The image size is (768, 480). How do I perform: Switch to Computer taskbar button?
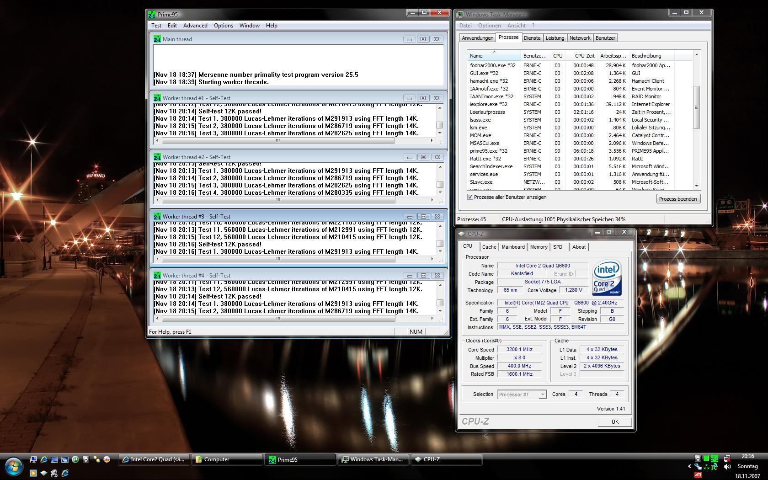tap(228, 459)
